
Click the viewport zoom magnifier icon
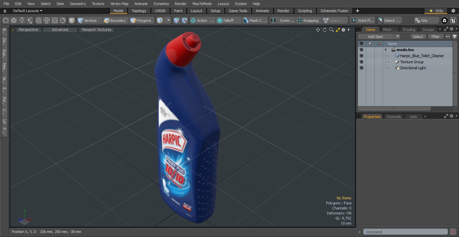click(331, 30)
